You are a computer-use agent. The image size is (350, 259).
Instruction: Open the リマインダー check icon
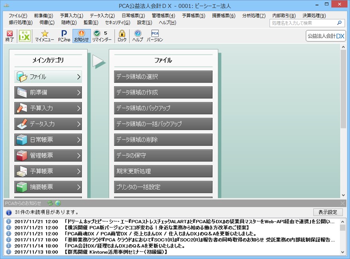tap(102, 36)
